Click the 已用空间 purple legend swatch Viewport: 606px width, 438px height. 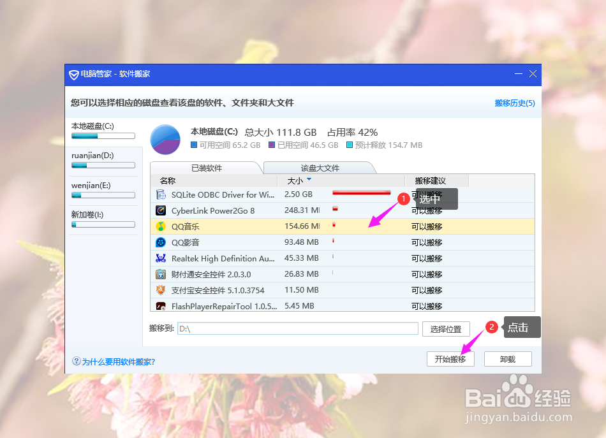(x=272, y=145)
